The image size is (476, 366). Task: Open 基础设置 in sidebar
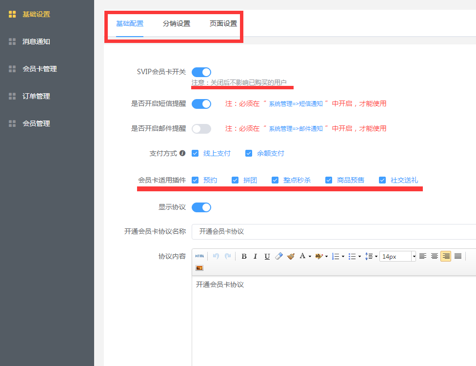(36, 14)
